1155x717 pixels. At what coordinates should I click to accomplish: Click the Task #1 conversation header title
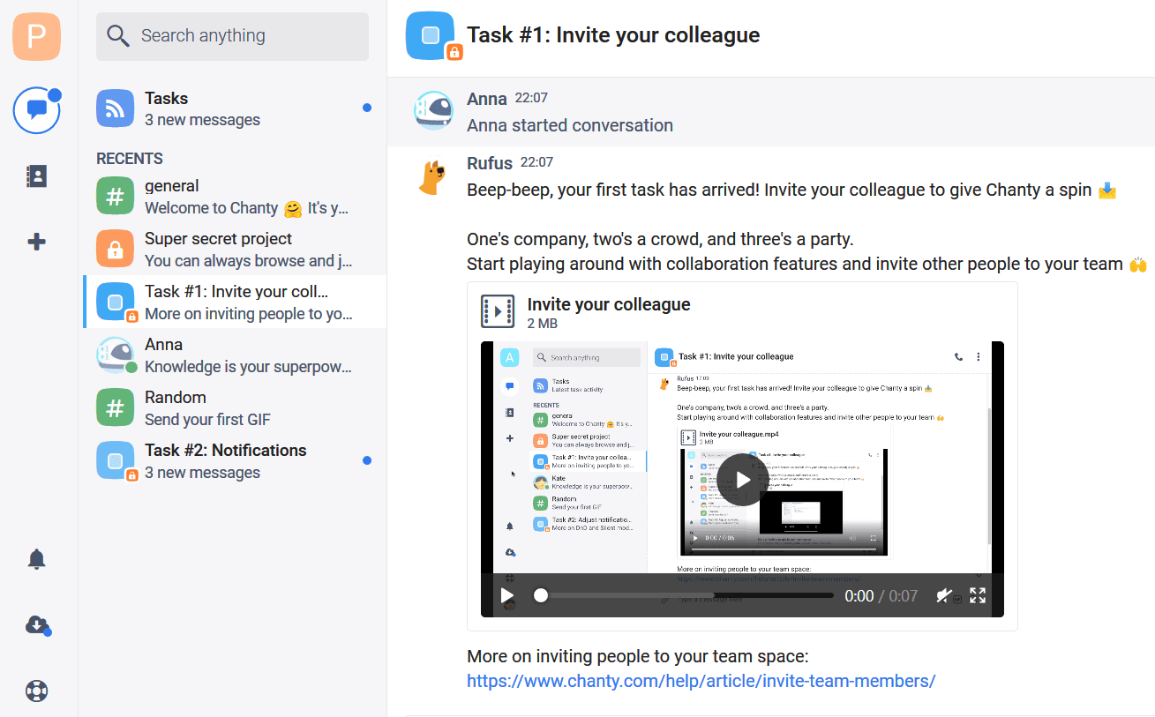click(613, 35)
